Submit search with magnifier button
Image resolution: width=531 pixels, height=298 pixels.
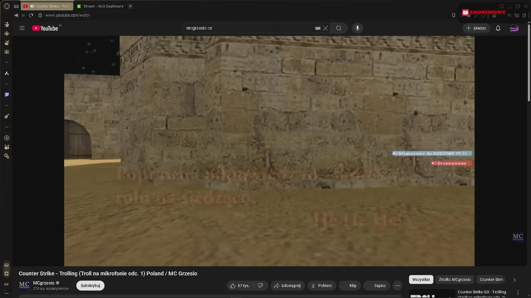[x=339, y=28]
